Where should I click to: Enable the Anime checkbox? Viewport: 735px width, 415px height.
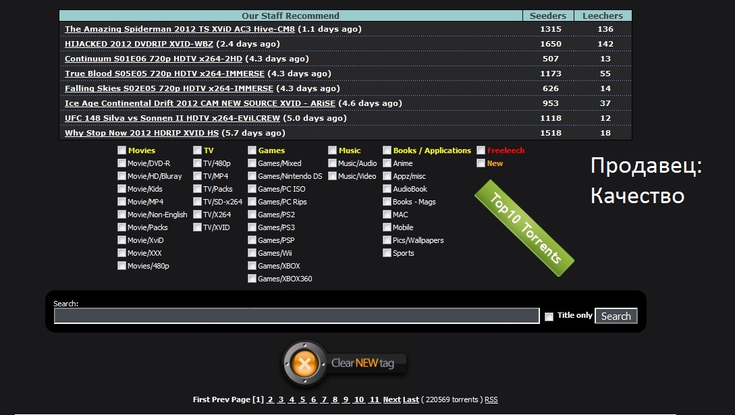point(387,163)
